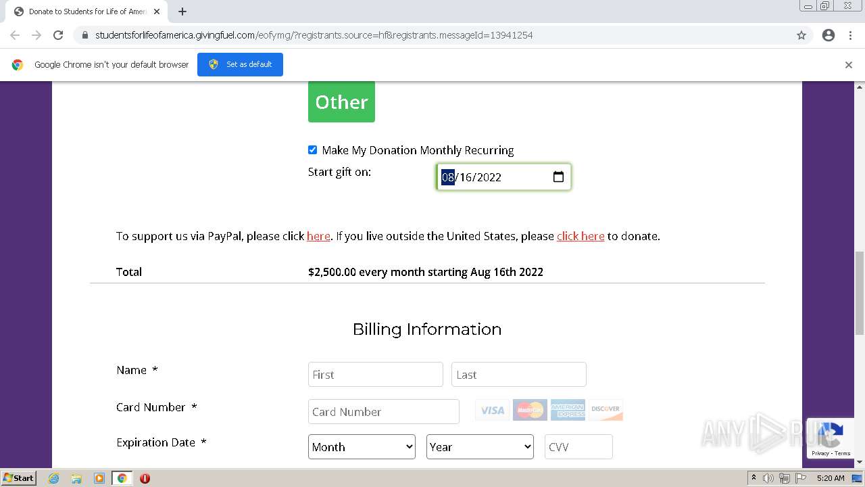Open a new tab with plus icon

coord(182,11)
